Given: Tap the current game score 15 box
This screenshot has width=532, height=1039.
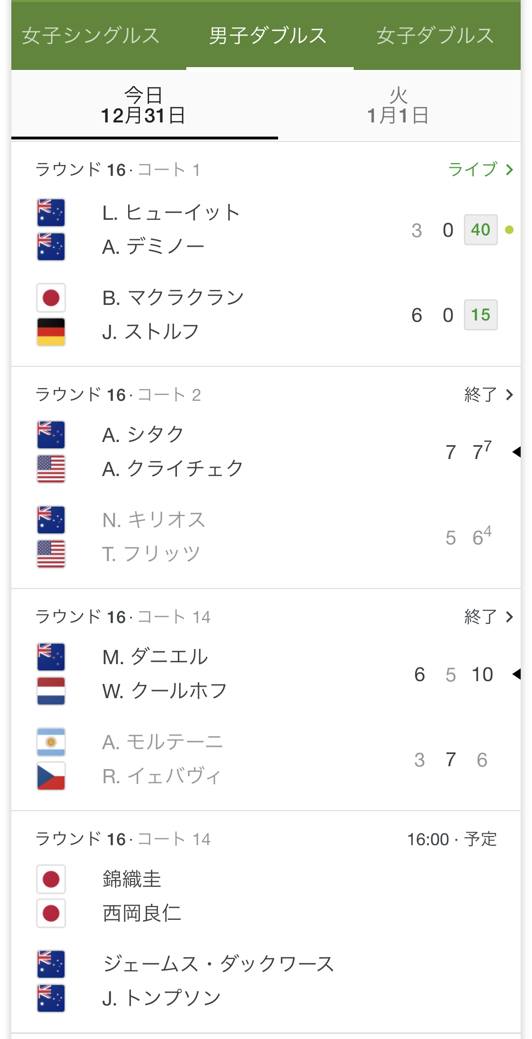Looking at the screenshot, I should (x=480, y=315).
